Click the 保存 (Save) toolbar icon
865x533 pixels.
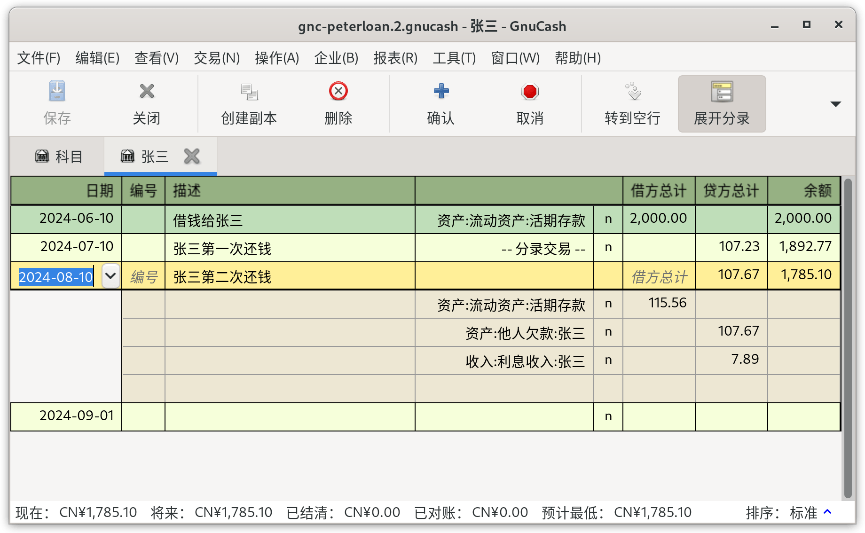57,91
